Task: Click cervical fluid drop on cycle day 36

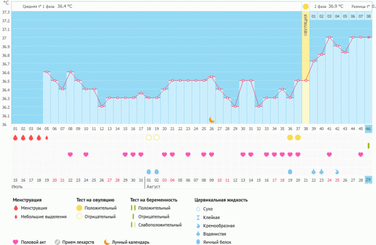Action: [x=290, y=171]
